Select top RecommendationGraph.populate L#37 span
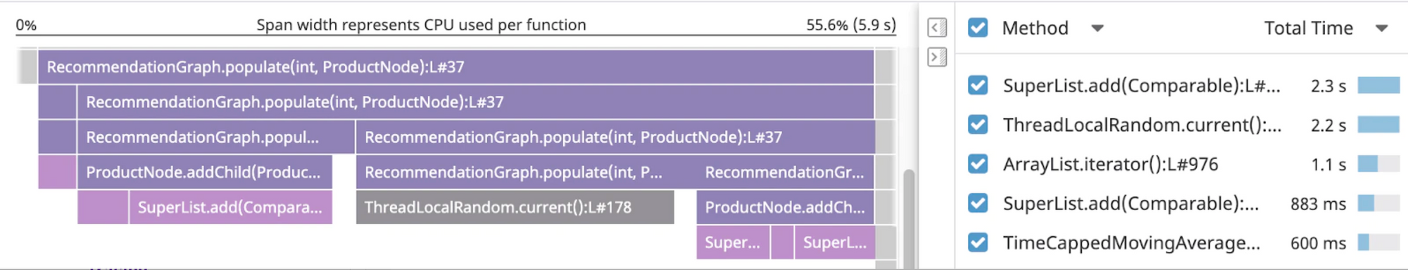The height and width of the screenshot is (270, 1408). pyautogui.click(x=455, y=67)
